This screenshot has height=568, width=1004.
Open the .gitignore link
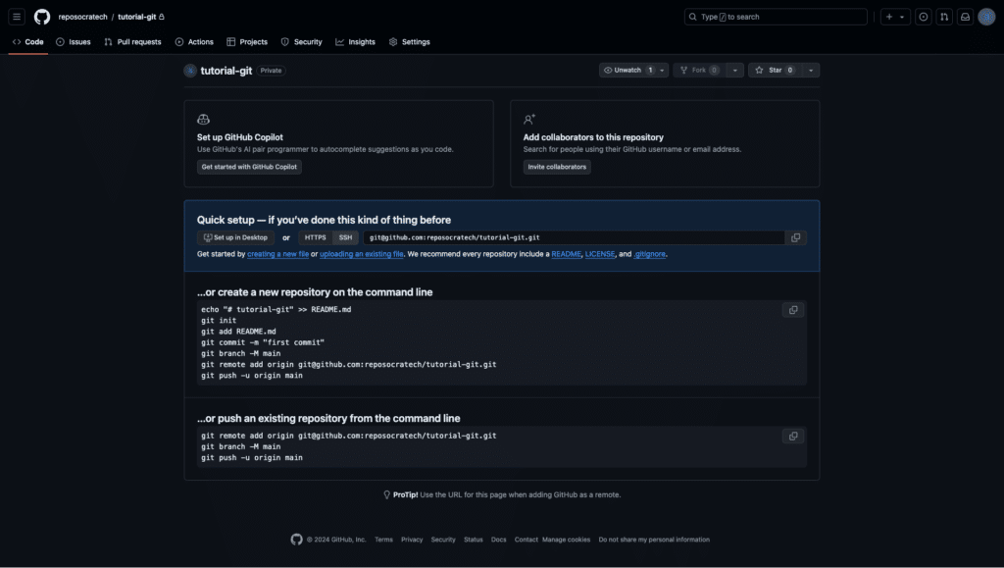649,254
